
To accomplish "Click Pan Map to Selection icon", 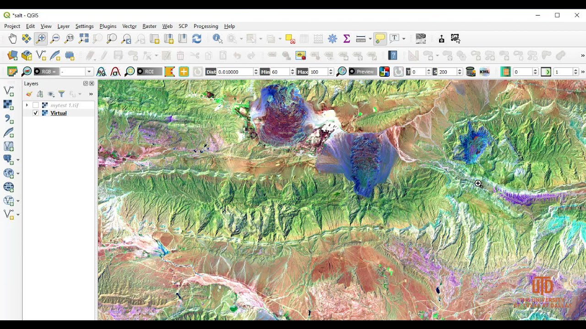I will pyautogui.click(x=27, y=39).
